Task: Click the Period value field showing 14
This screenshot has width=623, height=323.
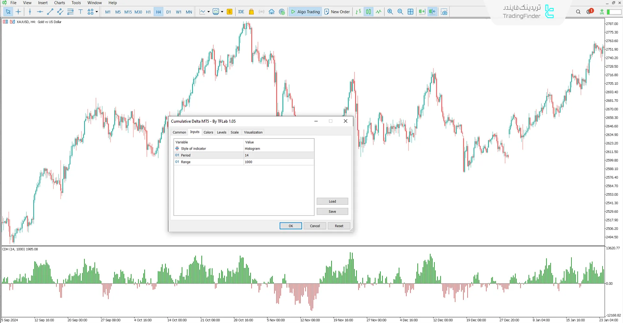Action: (x=278, y=155)
